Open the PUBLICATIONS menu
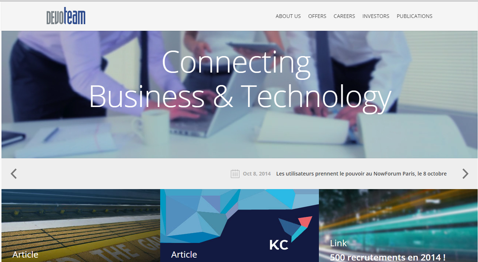This screenshot has width=478, height=262. pos(414,16)
